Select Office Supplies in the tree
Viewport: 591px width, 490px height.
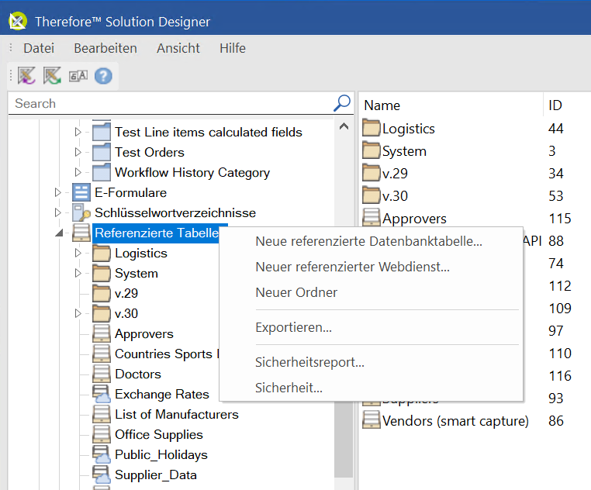click(x=159, y=434)
